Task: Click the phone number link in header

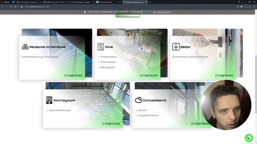Action: [x=162, y=12]
